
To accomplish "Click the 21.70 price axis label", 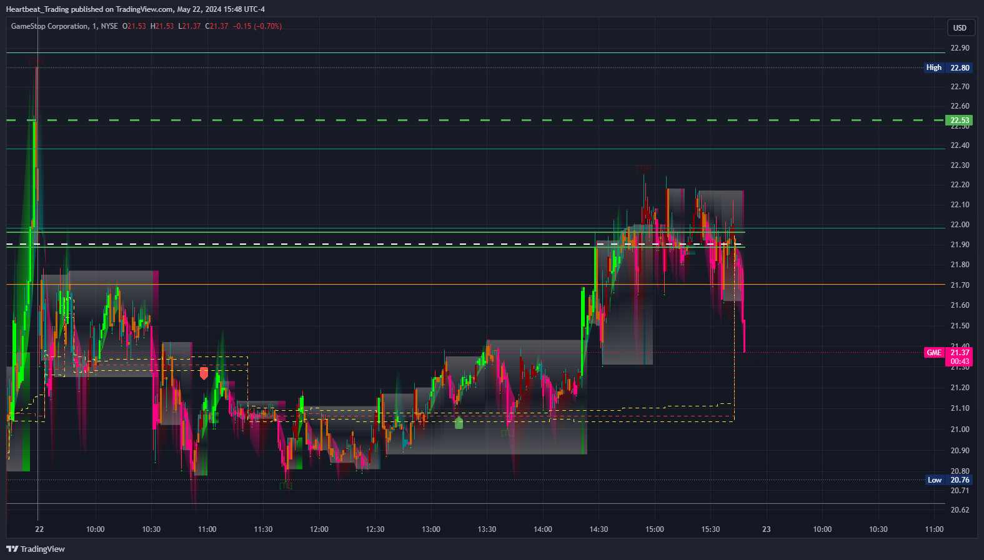I will pos(960,285).
